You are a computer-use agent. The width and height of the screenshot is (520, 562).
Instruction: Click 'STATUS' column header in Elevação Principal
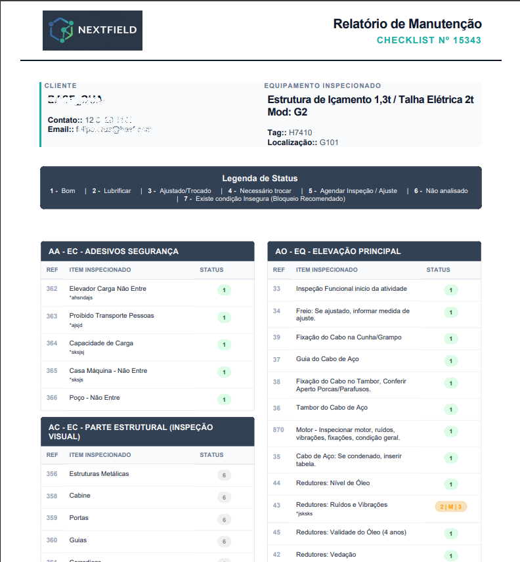tap(438, 270)
